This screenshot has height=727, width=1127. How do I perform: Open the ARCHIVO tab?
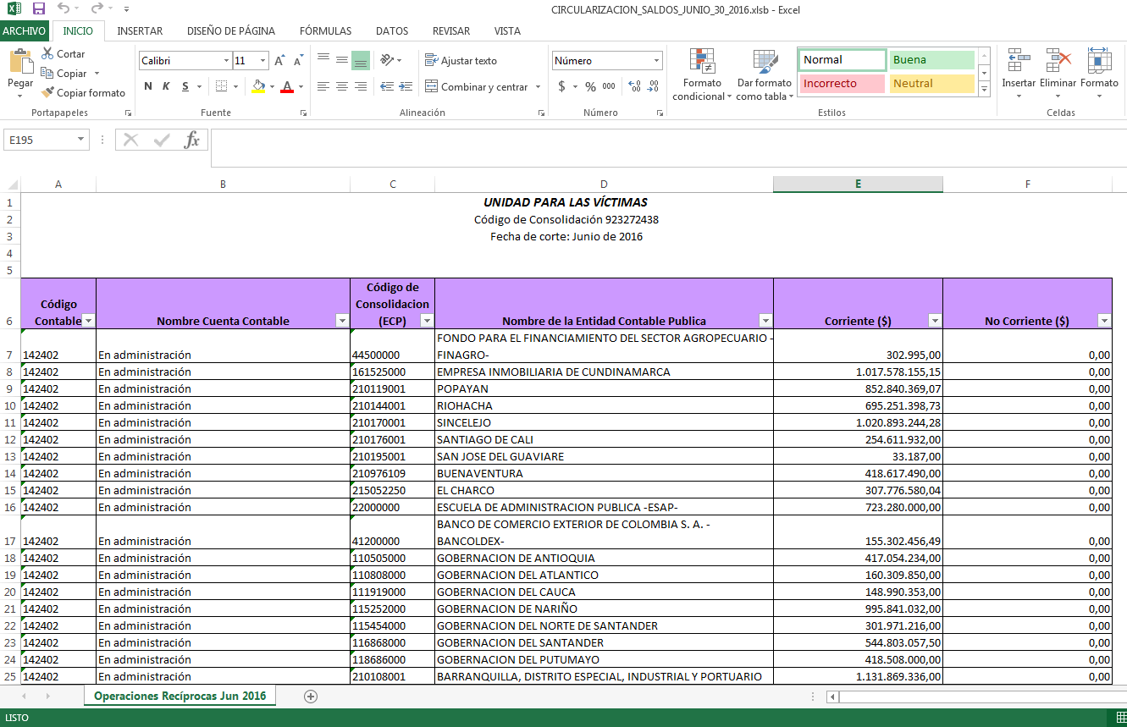tap(24, 30)
